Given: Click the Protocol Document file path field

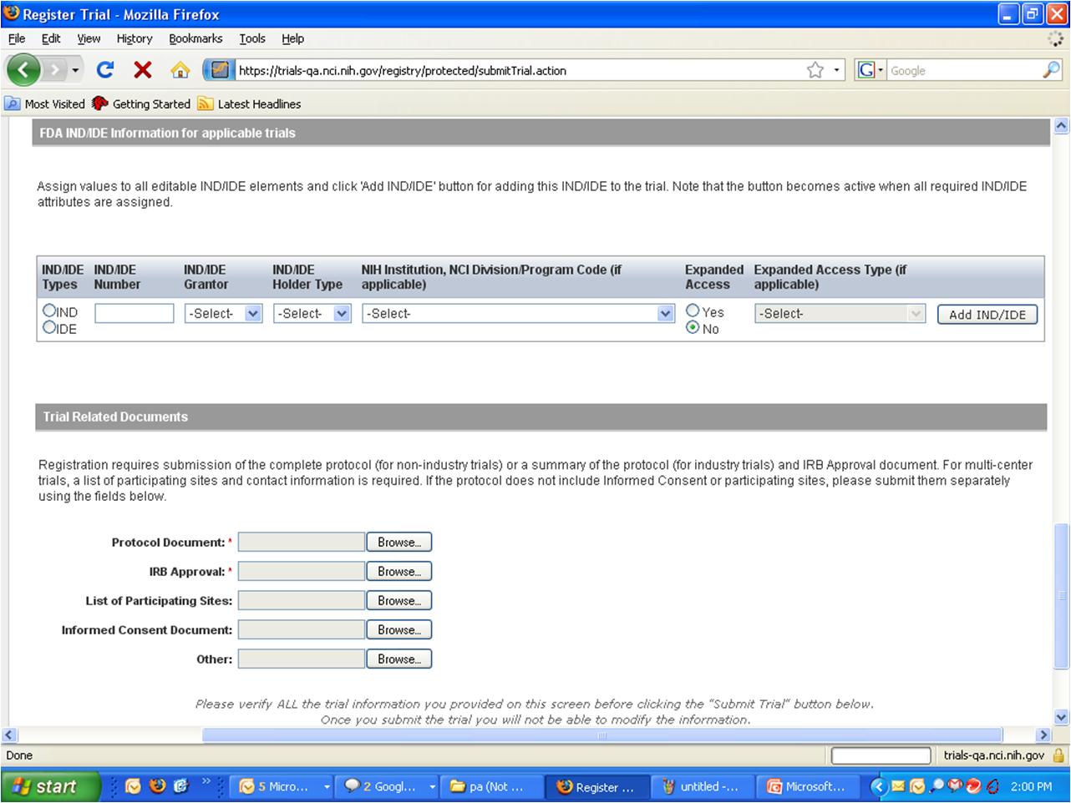Looking at the screenshot, I should click(302, 543).
